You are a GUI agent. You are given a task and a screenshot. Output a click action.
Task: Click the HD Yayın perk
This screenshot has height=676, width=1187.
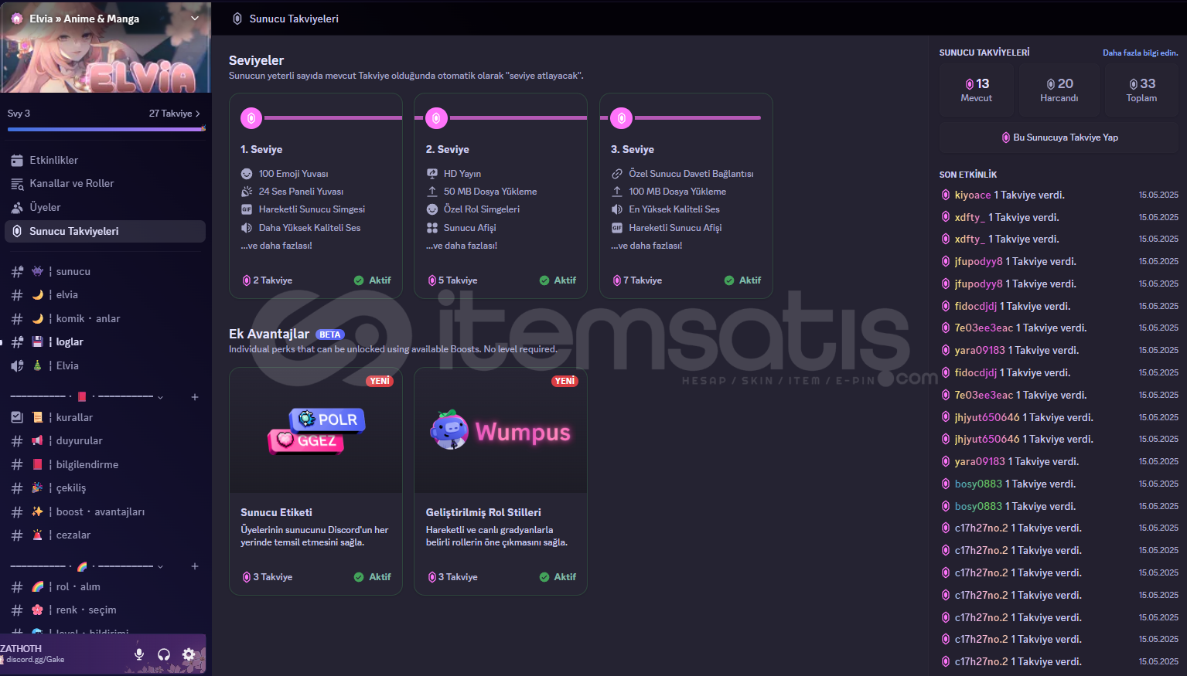[x=454, y=174]
